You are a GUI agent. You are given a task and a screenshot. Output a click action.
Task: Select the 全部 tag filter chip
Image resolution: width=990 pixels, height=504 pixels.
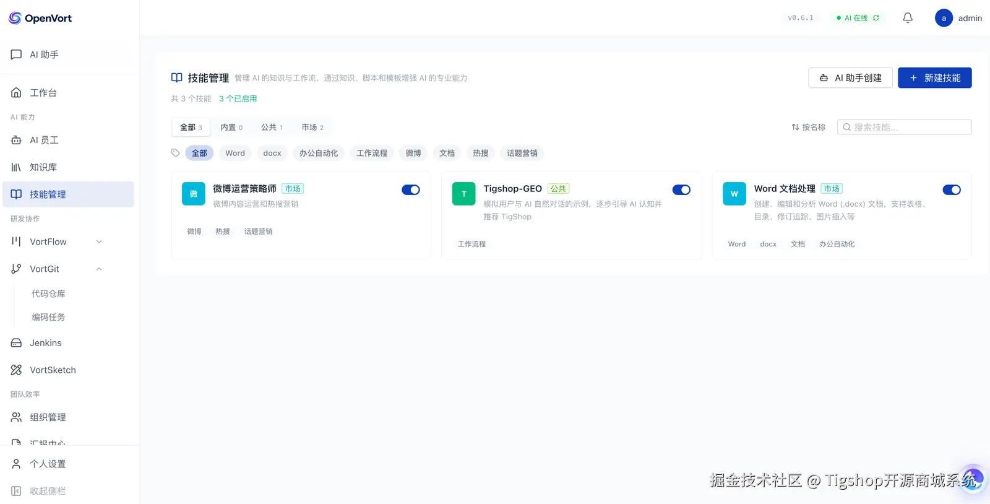point(199,154)
